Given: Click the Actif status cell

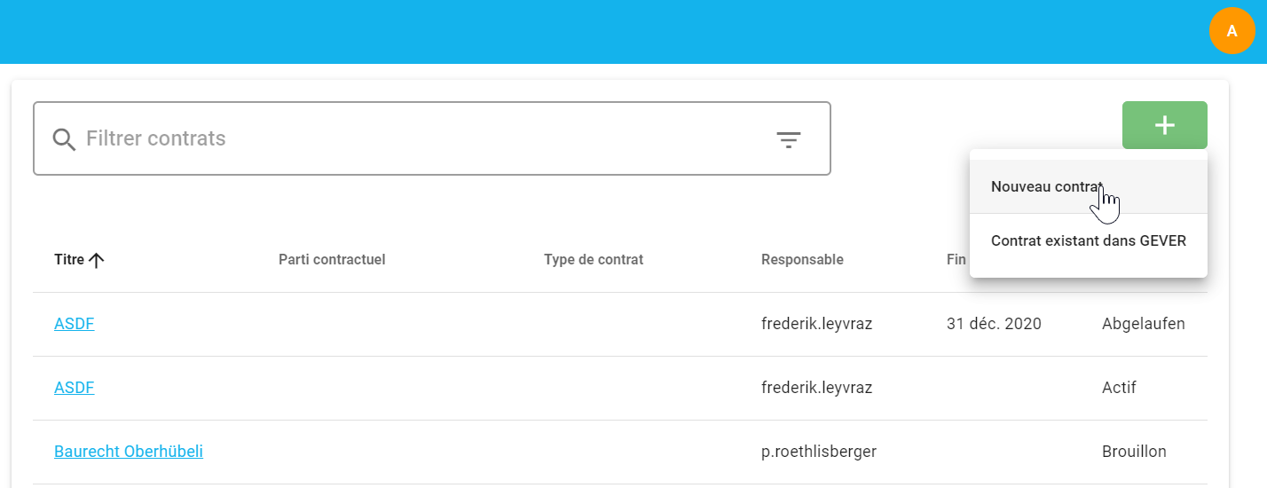Looking at the screenshot, I should pyautogui.click(x=1119, y=388).
